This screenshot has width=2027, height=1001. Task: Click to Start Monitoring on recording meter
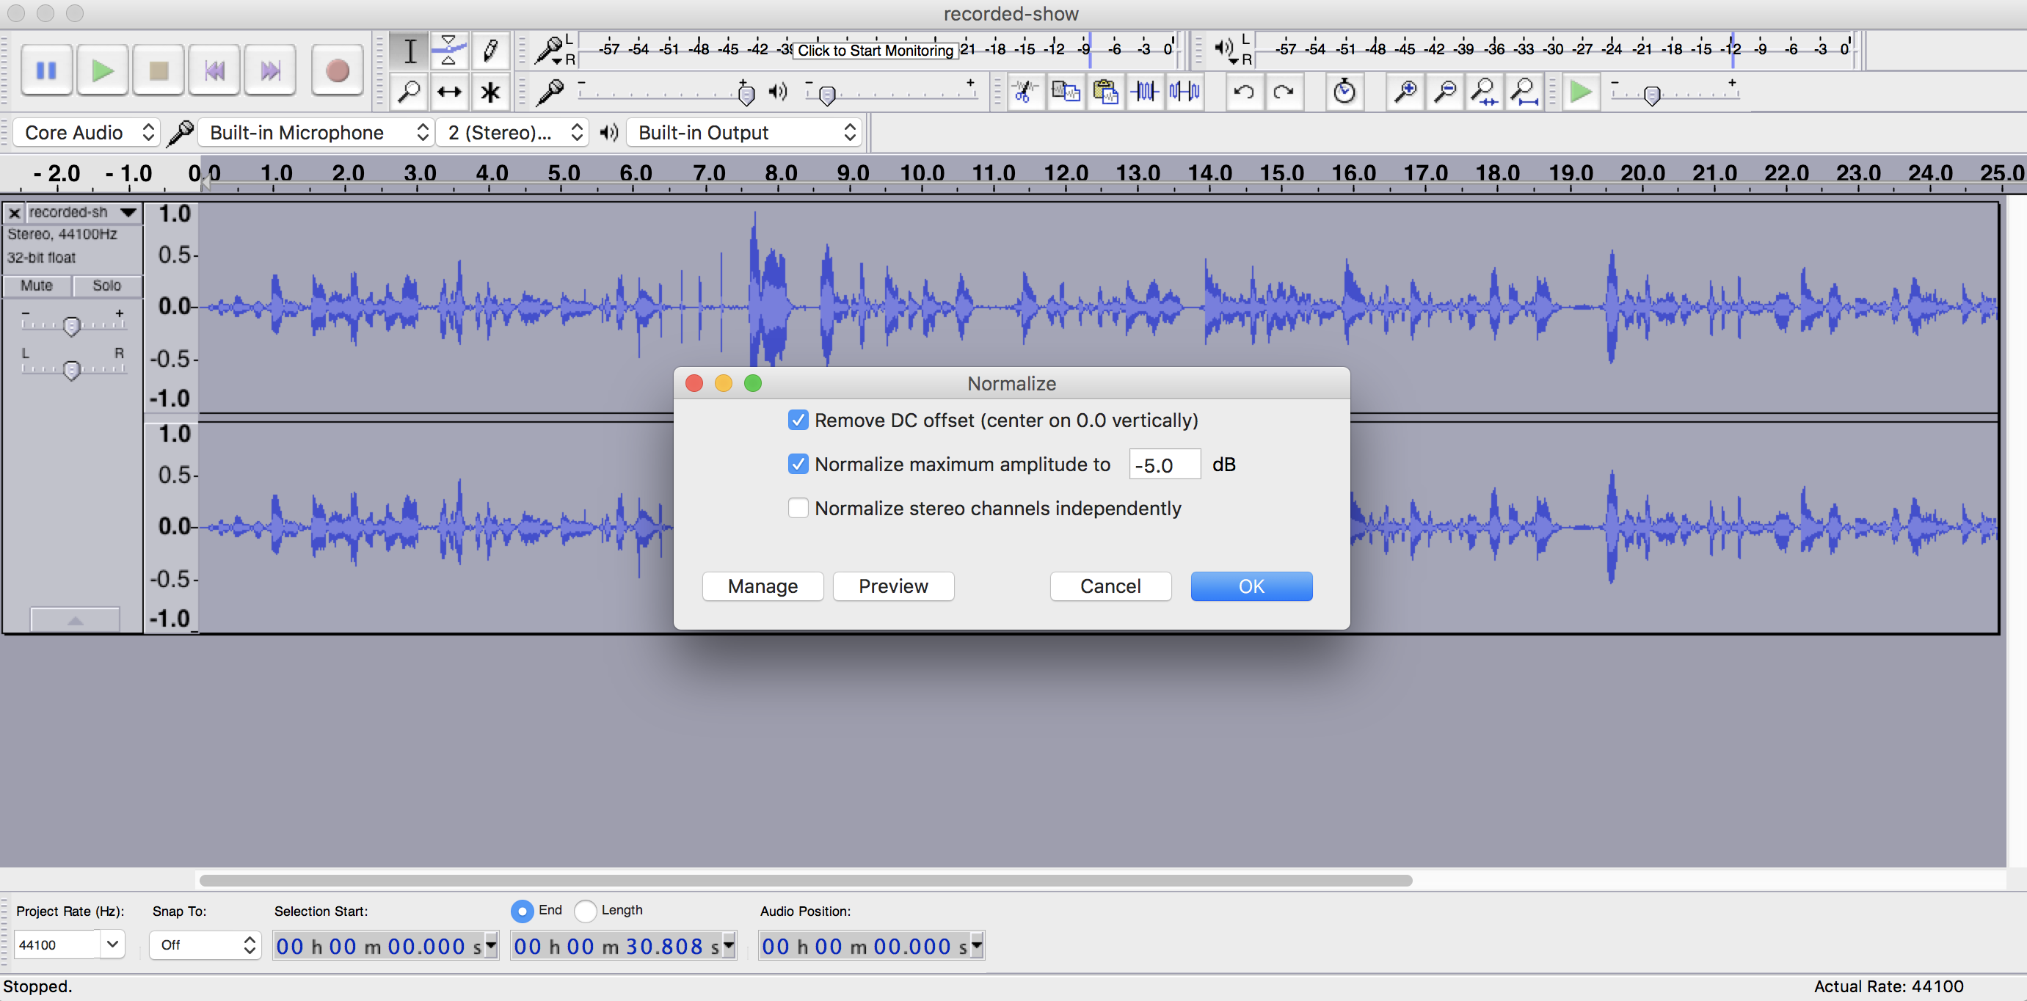[x=875, y=51]
